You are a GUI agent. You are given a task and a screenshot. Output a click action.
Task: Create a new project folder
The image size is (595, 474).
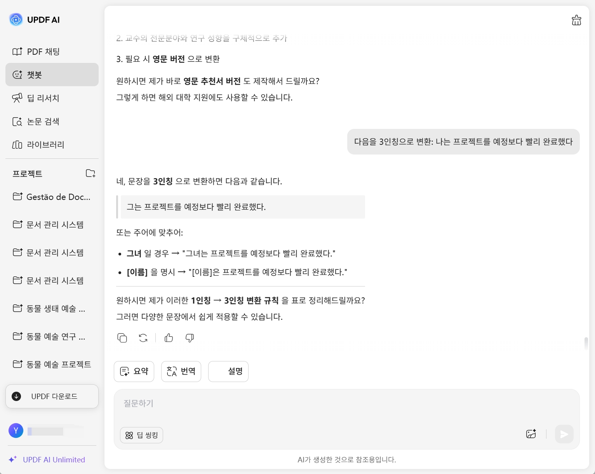(x=90, y=173)
